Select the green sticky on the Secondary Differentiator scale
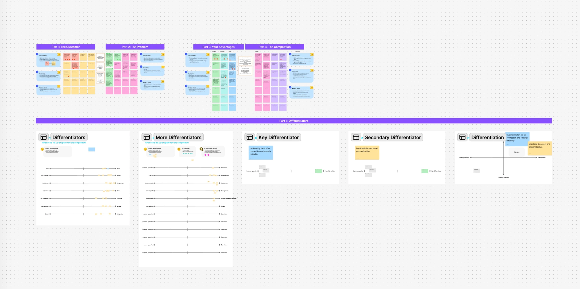Image resolution: width=580 pixels, height=289 pixels. tap(425, 171)
